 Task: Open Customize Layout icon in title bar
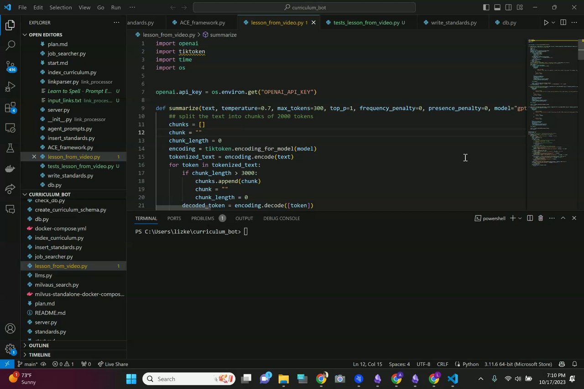pos(520,7)
